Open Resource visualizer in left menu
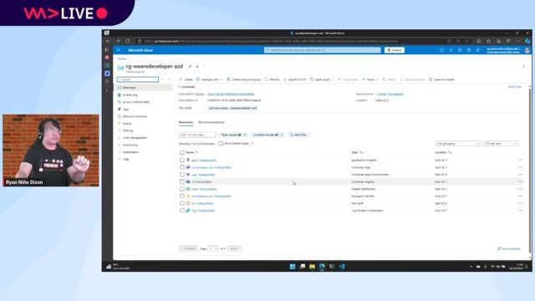The image size is (535, 301). (x=135, y=116)
